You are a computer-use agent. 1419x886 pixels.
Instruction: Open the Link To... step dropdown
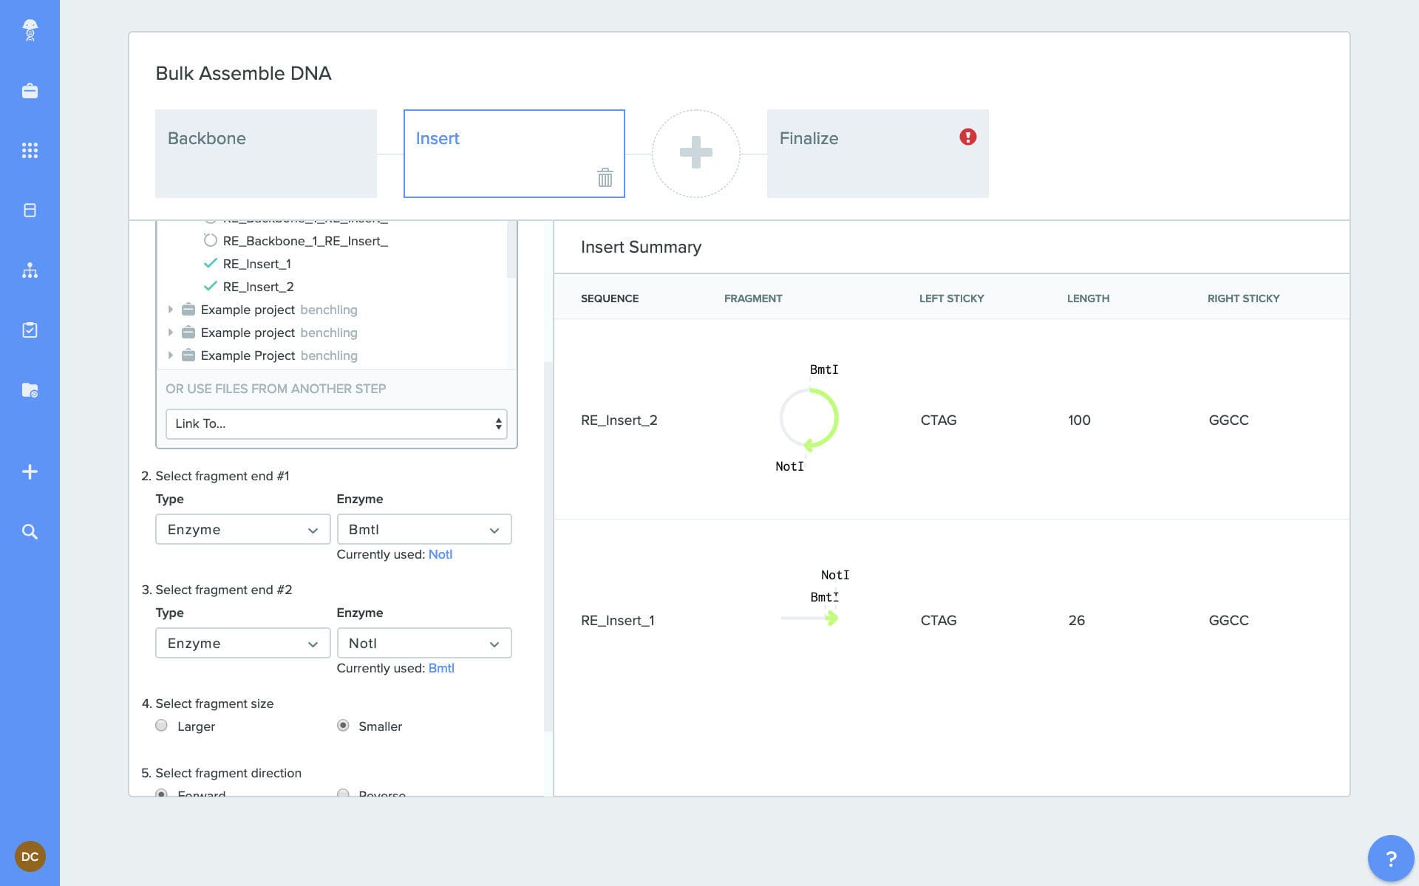(x=336, y=424)
